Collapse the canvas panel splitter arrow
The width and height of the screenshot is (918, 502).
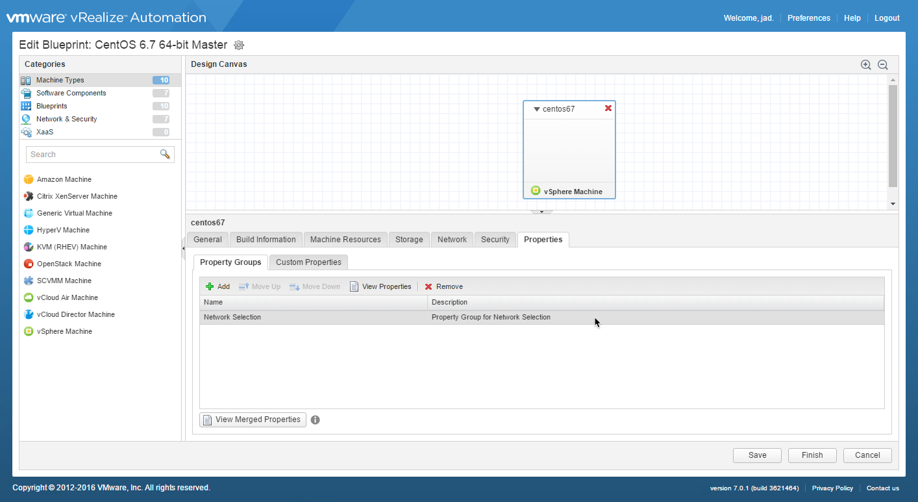541,212
